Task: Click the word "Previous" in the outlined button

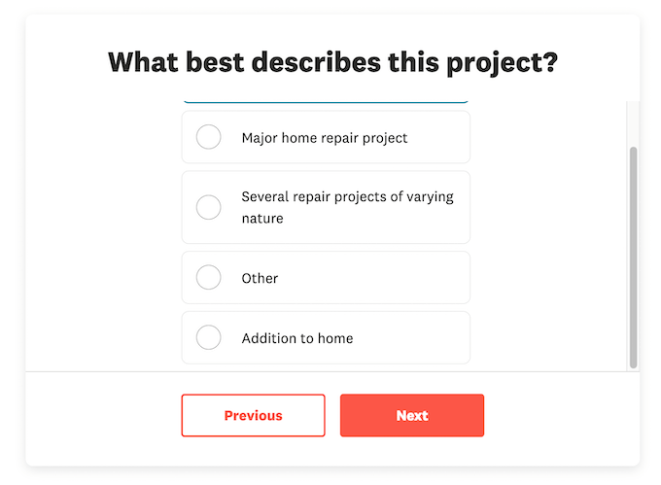Action: pyautogui.click(x=253, y=415)
